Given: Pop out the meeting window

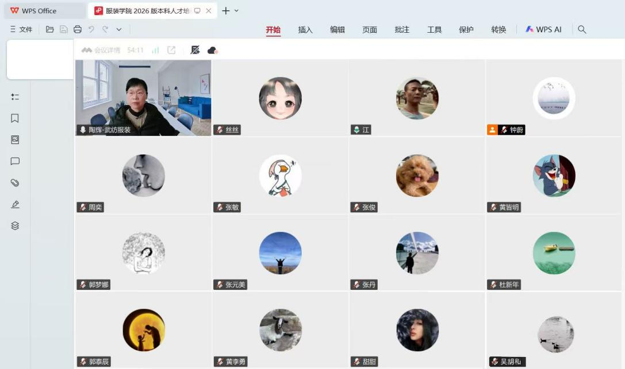Looking at the screenshot, I should pos(171,50).
